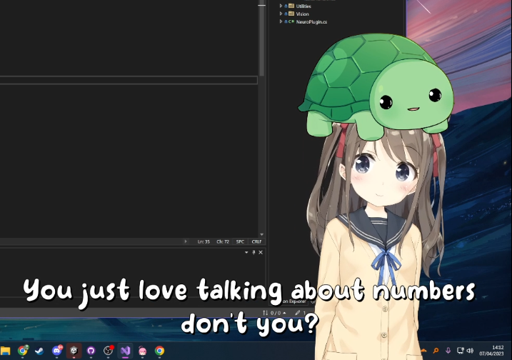The width and height of the screenshot is (512, 360).
Task: Expand the Vision folder in Solution Explorer
Action: point(281,14)
